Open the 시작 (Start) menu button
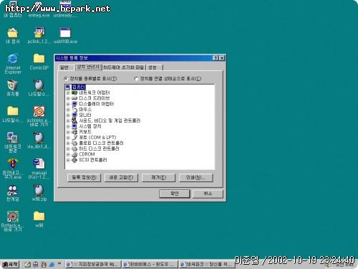Viewport: 358px width, 269px height. click(x=10, y=265)
